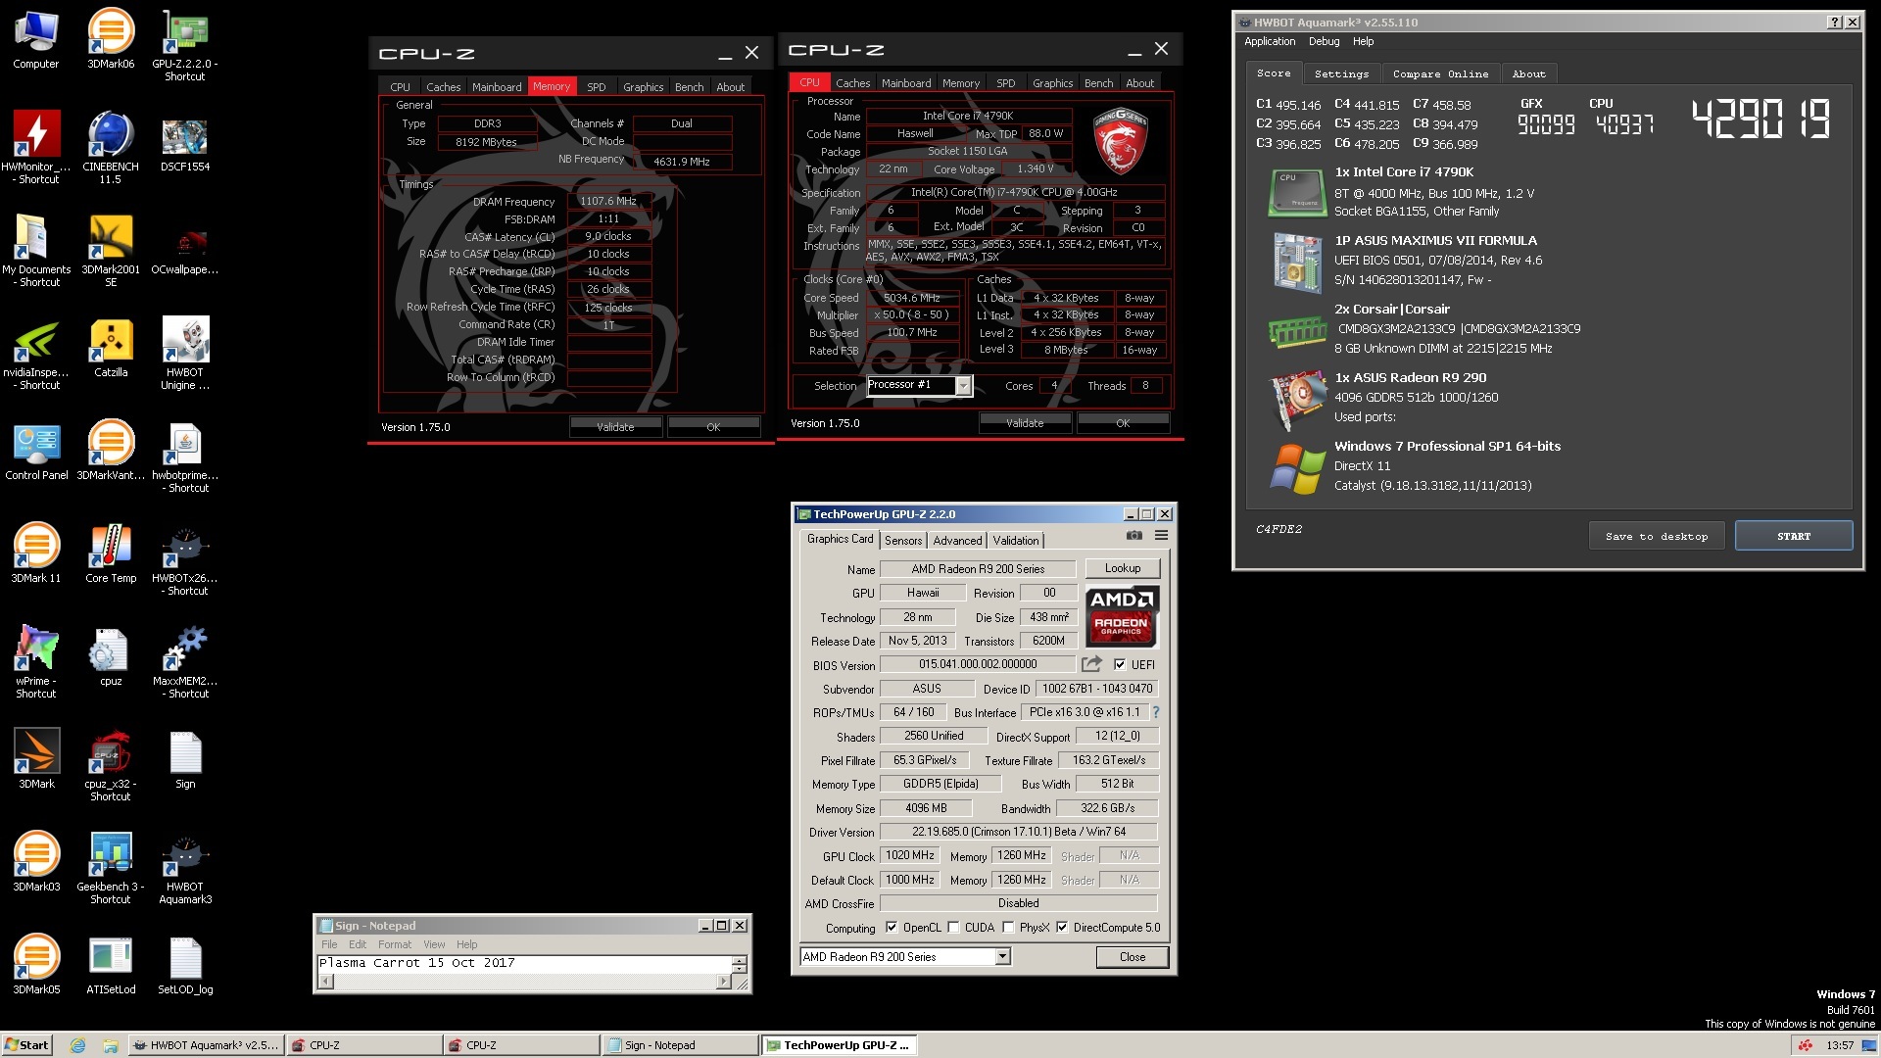Open the SetLOD_log text file icon
Viewport: 1881px width, 1058px height.
pos(184,965)
